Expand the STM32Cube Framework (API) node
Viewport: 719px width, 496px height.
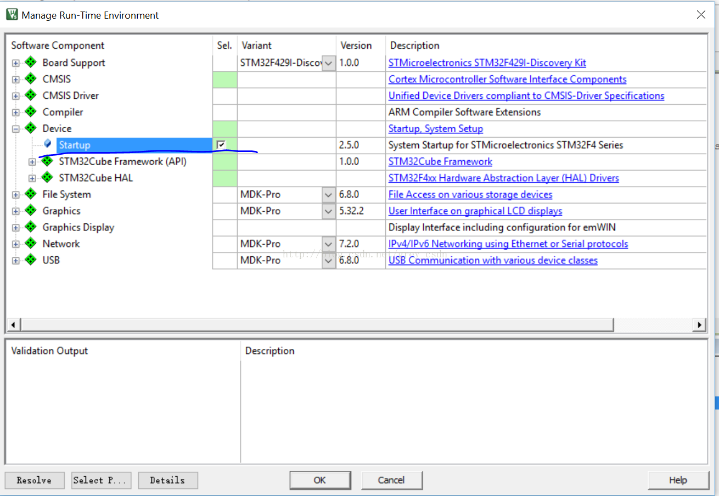click(x=32, y=162)
